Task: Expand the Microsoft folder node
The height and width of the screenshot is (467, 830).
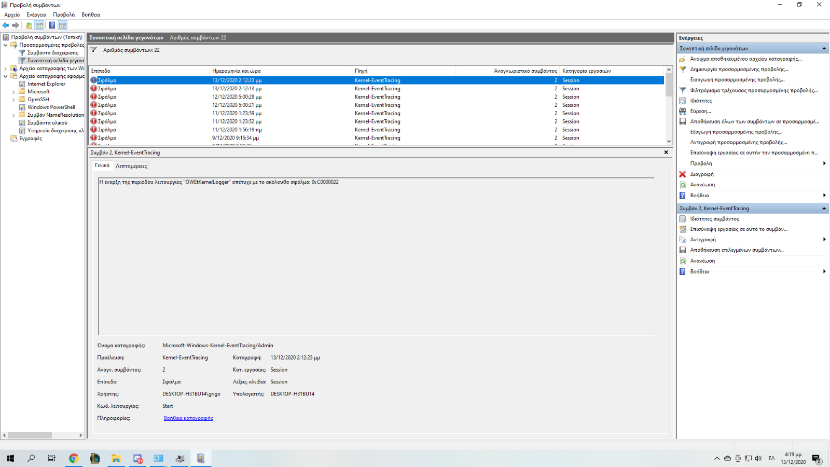Action: click(13, 92)
